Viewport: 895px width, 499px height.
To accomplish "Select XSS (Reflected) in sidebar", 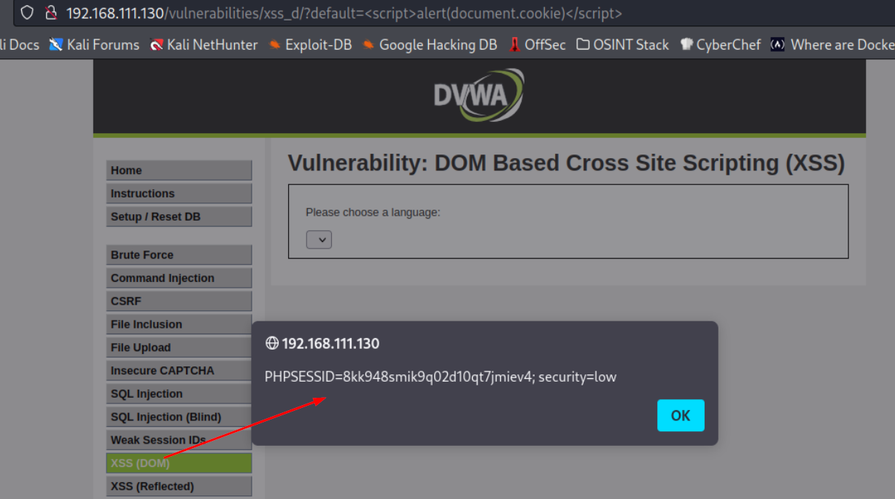I will tap(179, 486).
